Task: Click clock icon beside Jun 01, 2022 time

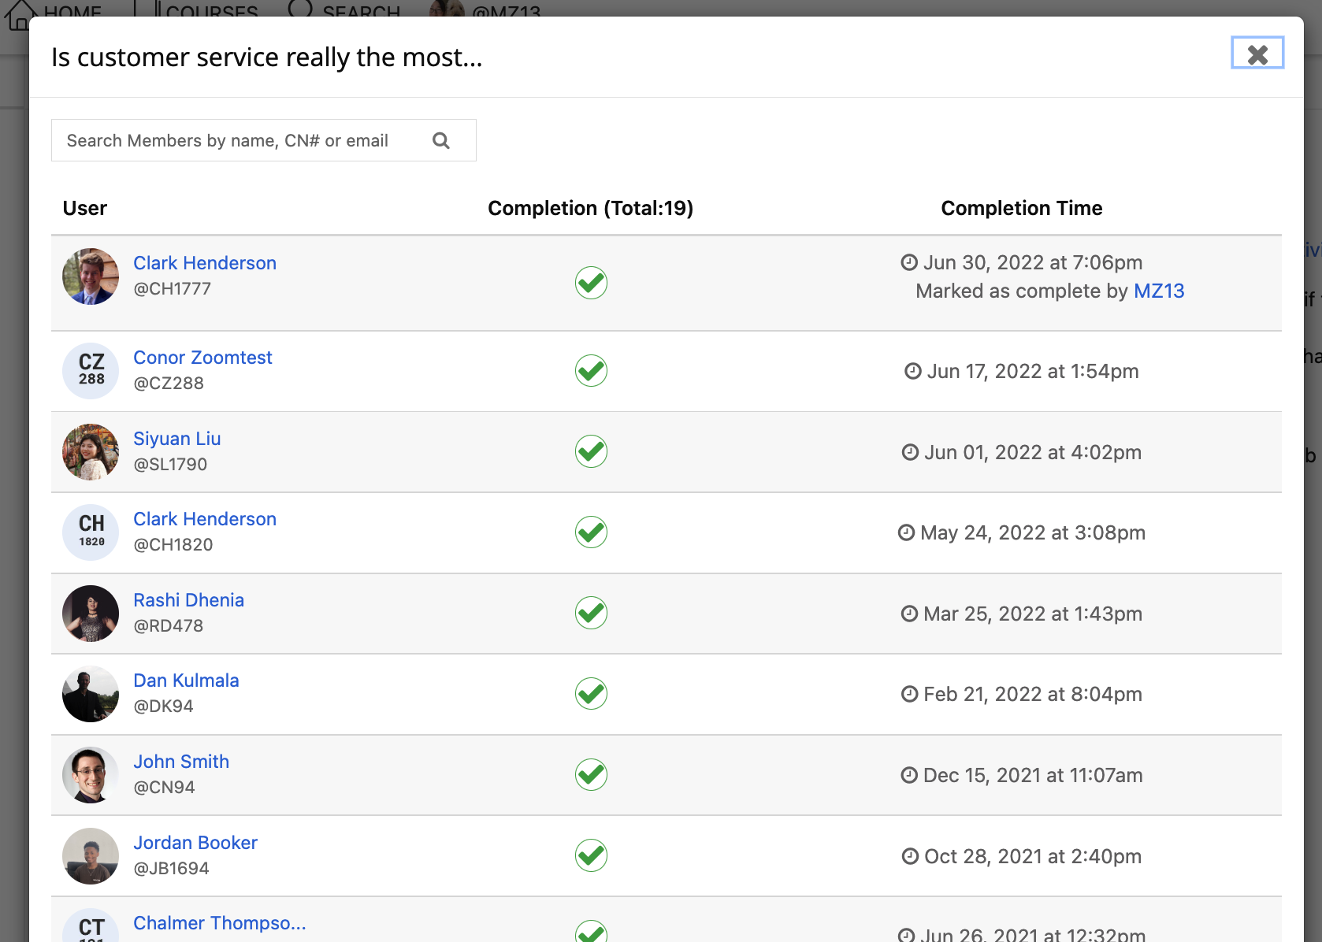Action: pos(910,452)
